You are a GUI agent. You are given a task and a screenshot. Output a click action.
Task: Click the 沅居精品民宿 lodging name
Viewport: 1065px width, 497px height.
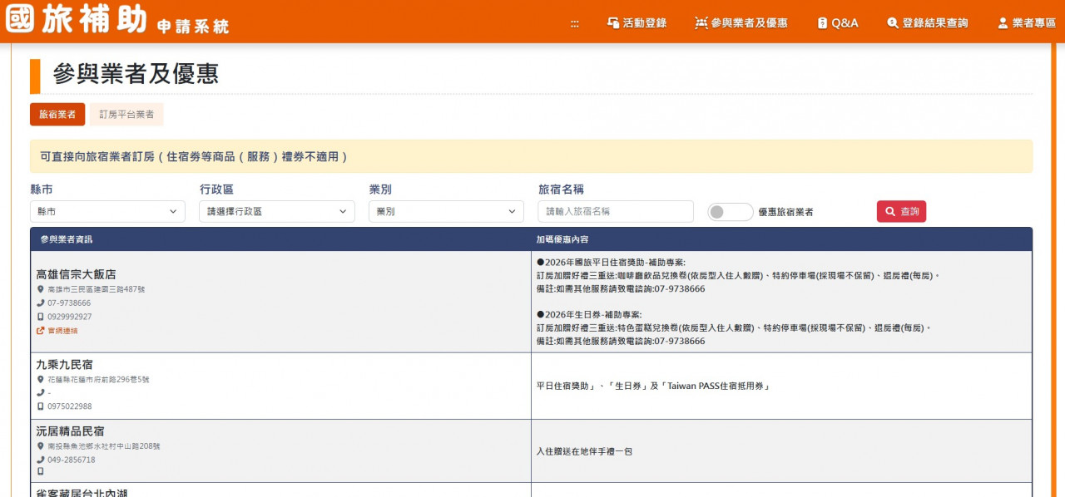pos(70,431)
